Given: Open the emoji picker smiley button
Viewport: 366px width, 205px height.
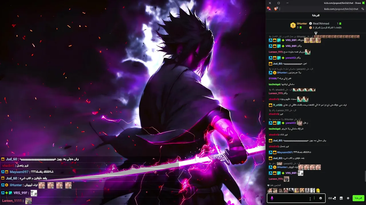Looking at the screenshot, I should 321,198.
